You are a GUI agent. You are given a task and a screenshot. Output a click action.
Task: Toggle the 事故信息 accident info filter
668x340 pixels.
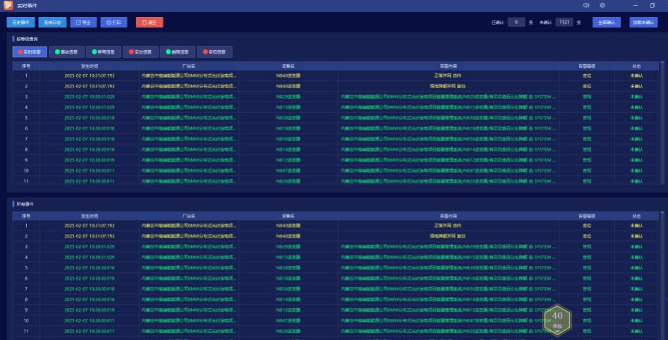(x=67, y=52)
